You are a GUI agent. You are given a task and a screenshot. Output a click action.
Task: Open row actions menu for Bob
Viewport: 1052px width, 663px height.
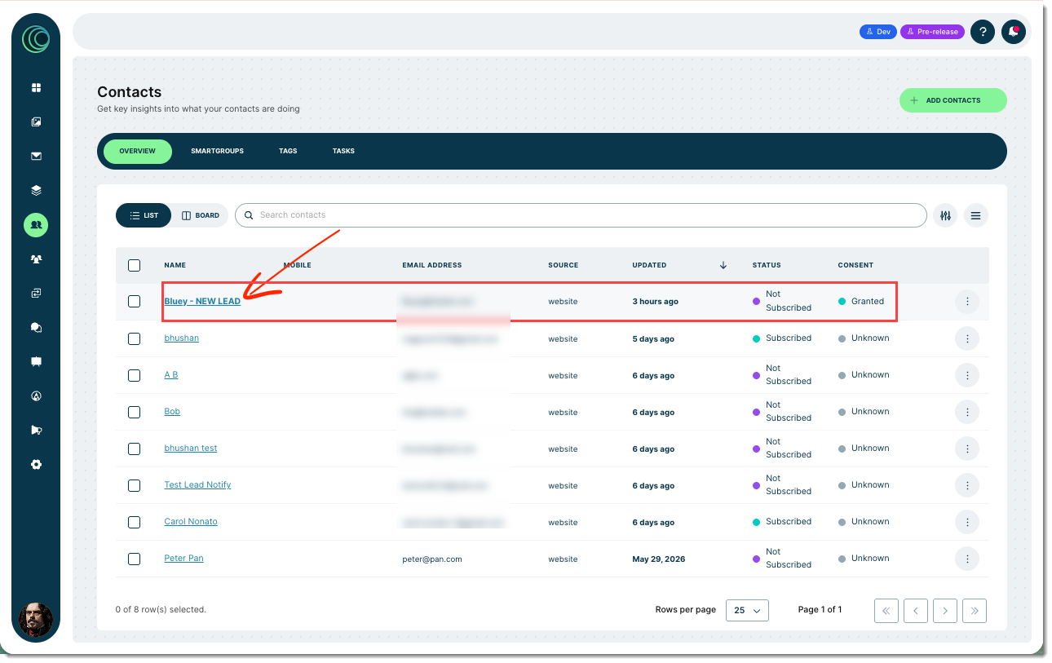tap(967, 412)
